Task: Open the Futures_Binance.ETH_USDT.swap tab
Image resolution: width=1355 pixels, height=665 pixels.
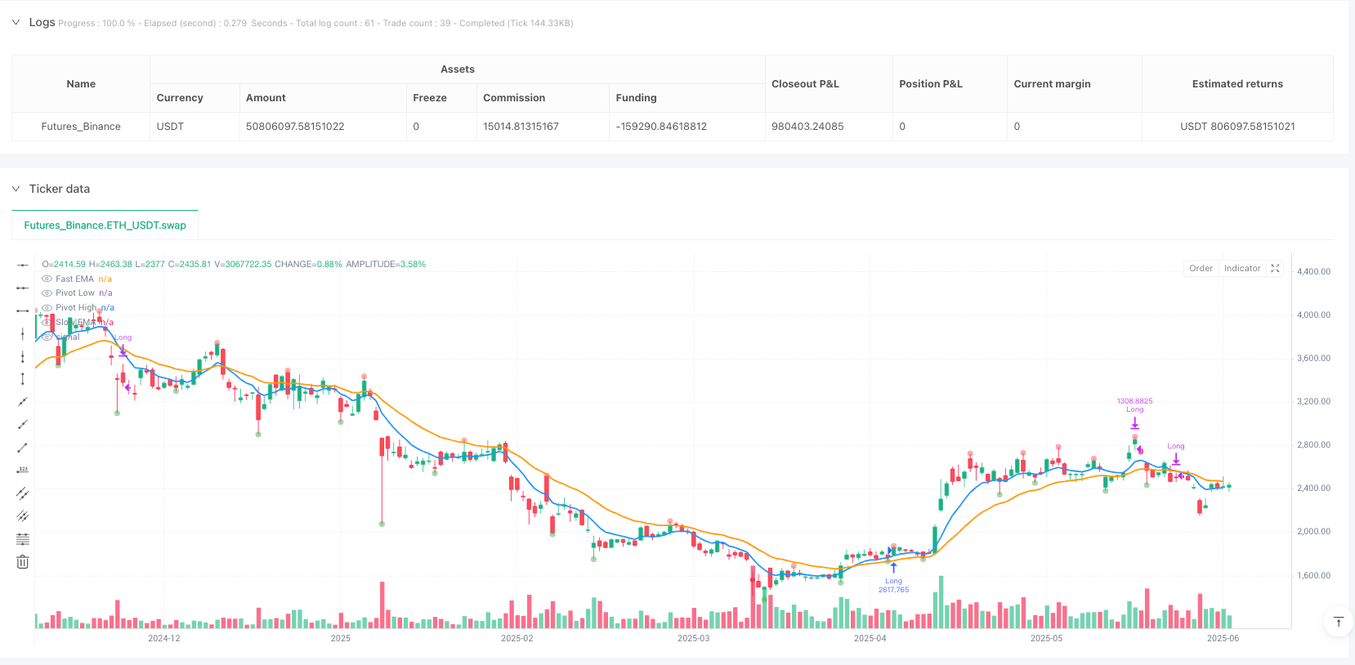Action: click(105, 225)
